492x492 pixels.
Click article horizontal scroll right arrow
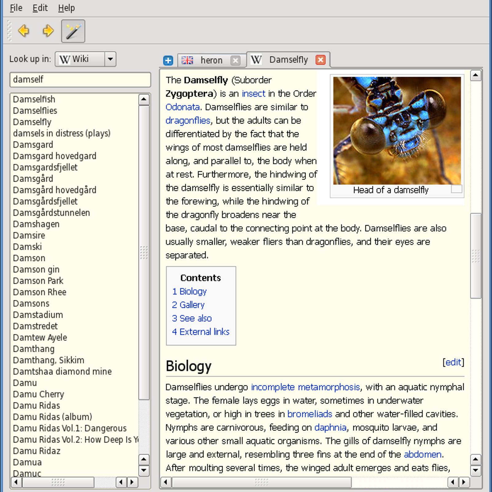coord(464,482)
